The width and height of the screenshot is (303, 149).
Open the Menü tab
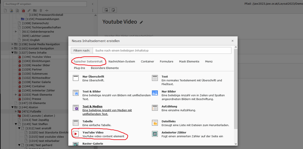pyautogui.click(x=209, y=61)
